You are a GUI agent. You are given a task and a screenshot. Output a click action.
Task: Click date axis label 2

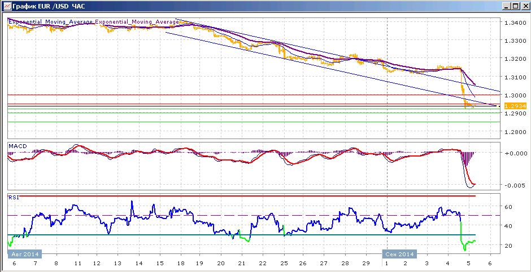406,263
